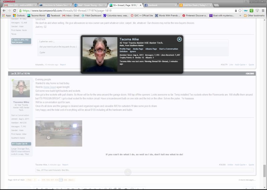Click Unfollow in member card
The height and width of the screenshot is (190, 267).
click(x=124, y=51)
